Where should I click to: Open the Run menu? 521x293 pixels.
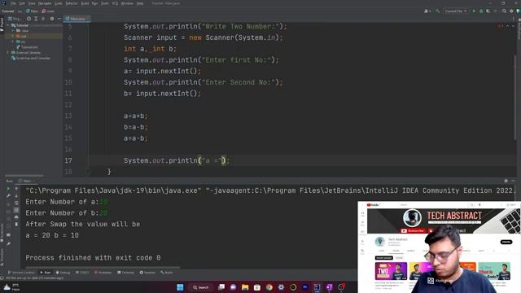click(94, 3)
